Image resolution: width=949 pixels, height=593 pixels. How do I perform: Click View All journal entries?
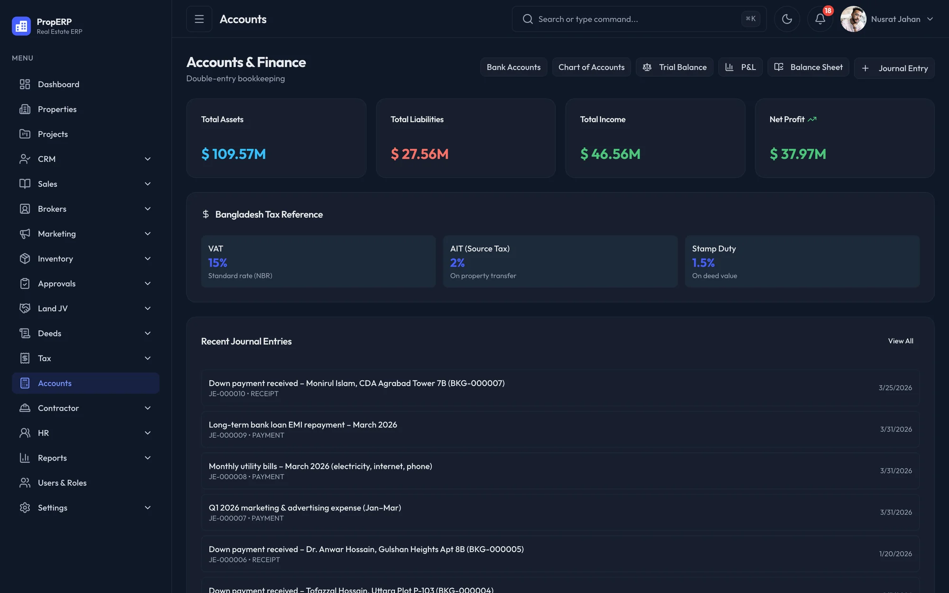(x=901, y=341)
